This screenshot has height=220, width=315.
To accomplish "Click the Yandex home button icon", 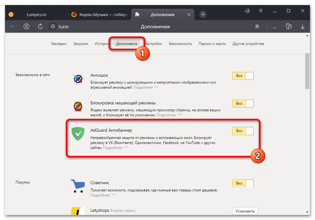I will point(26,27).
